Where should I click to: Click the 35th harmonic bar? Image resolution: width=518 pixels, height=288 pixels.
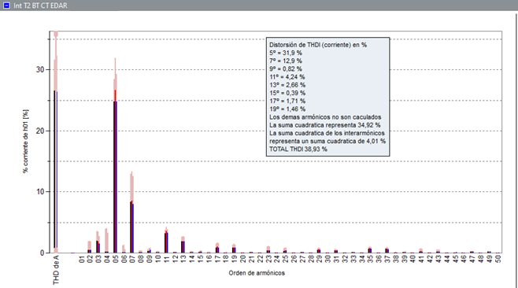point(370,249)
